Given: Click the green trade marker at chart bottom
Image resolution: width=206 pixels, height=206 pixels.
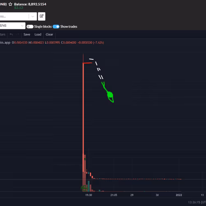Looking at the screenshot, I should [x=84, y=188].
